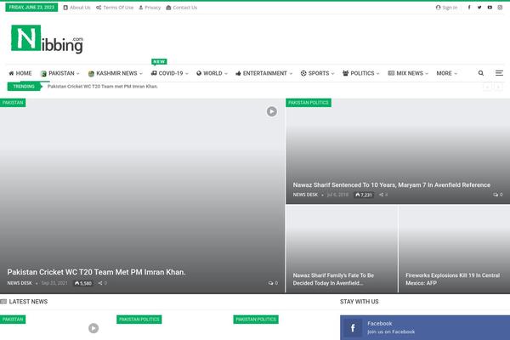
Task: Click Pakistan Politics tag on second Latest News card
Action: pos(139,320)
